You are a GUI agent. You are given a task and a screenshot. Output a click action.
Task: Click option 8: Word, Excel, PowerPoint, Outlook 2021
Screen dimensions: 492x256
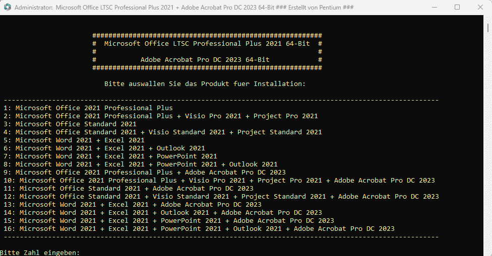click(141, 164)
